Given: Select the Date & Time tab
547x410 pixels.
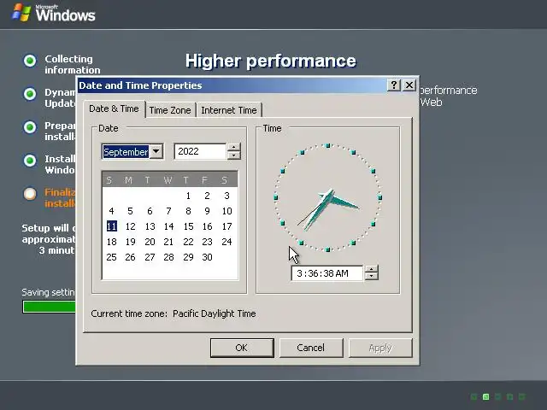Looking at the screenshot, I should tap(114, 108).
